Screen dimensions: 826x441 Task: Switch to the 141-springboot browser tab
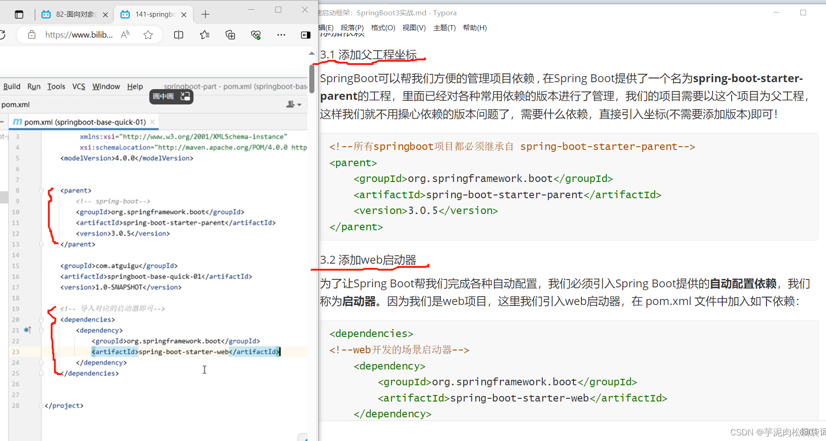click(x=153, y=14)
